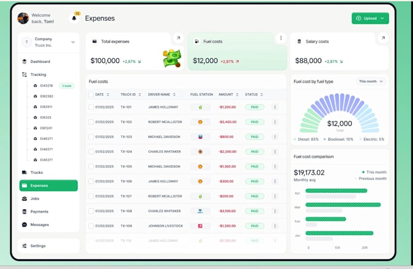Viewport: 413px width, 269px height.
Task: Click driver name JOHNSON LIVESTOCK
Action: [165, 226]
